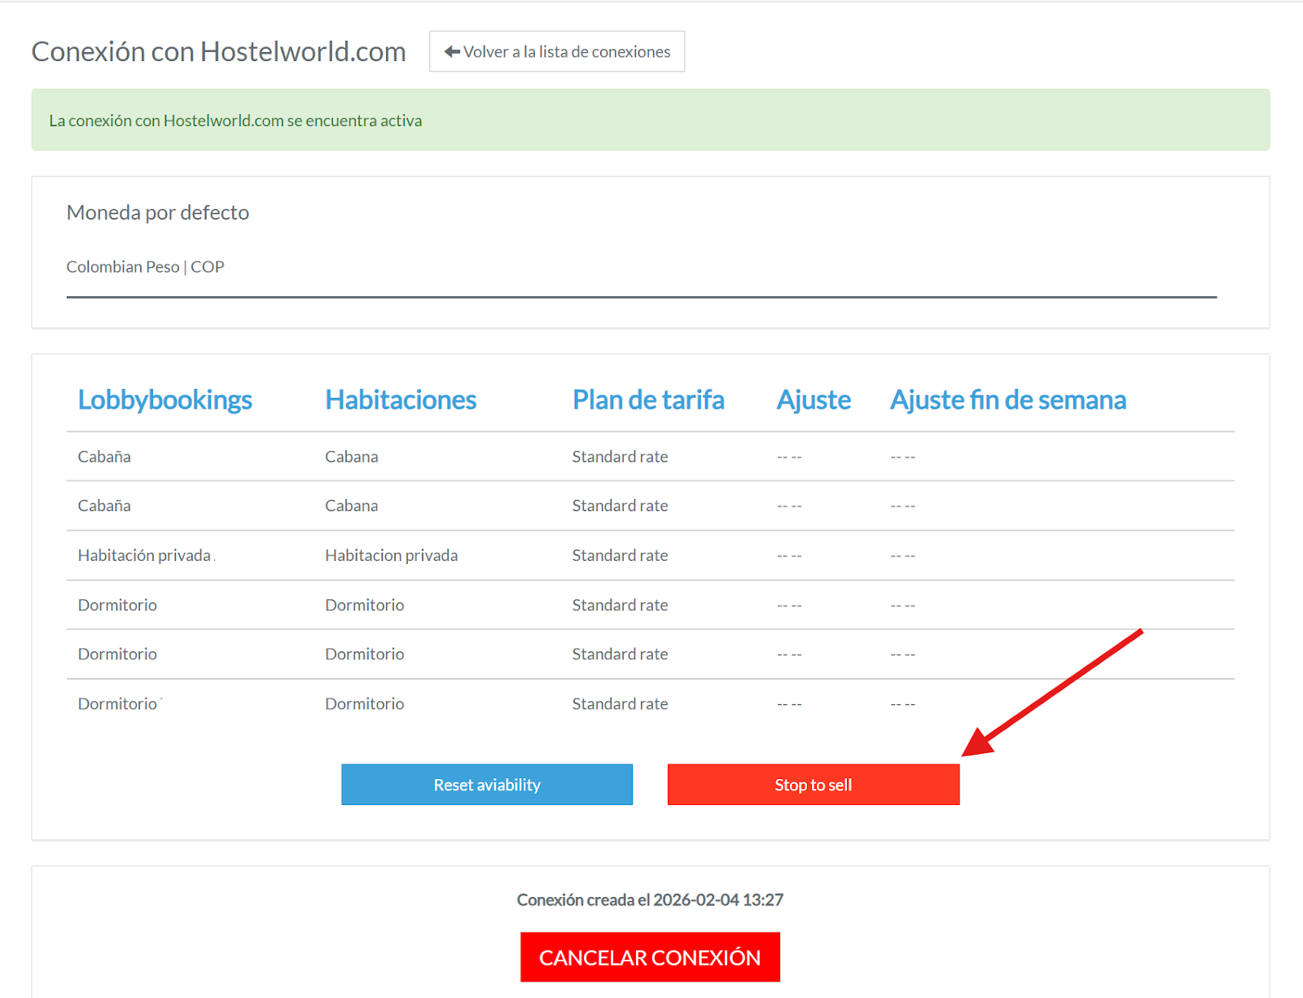Select Habitación privada in the Lobbybookings column
The width and height of the screenshot is (1303, 998).
click(x=144, y=556)
